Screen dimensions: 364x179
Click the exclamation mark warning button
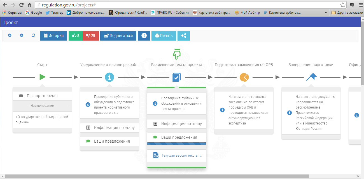[x=144, y=36]
